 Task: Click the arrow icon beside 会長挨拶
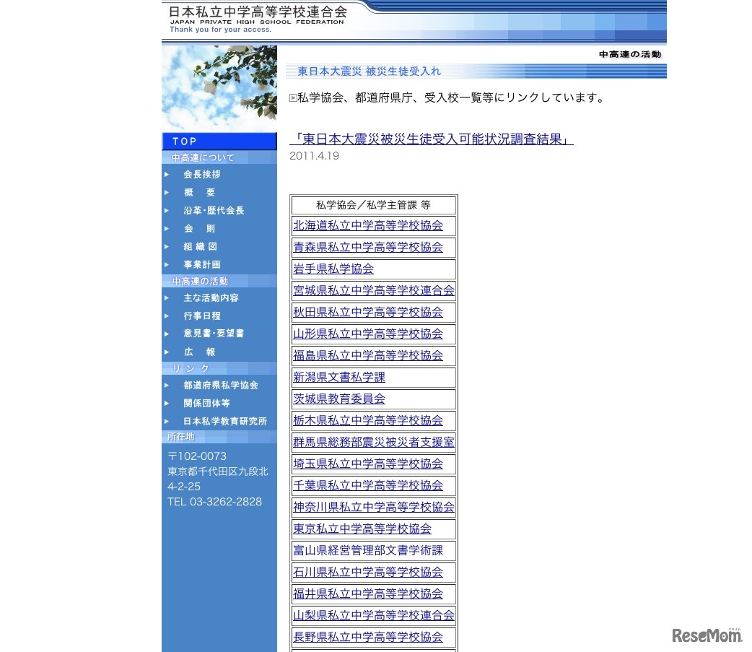pos(167,174)
